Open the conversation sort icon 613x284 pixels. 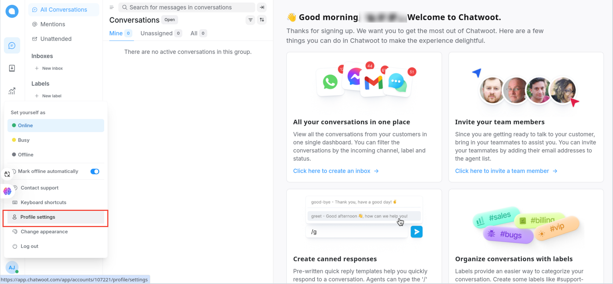262,20
